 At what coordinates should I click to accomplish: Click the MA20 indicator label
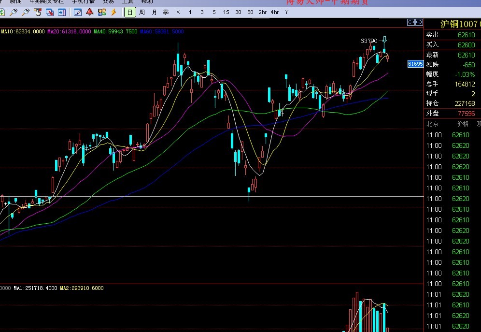click(69, 31)
